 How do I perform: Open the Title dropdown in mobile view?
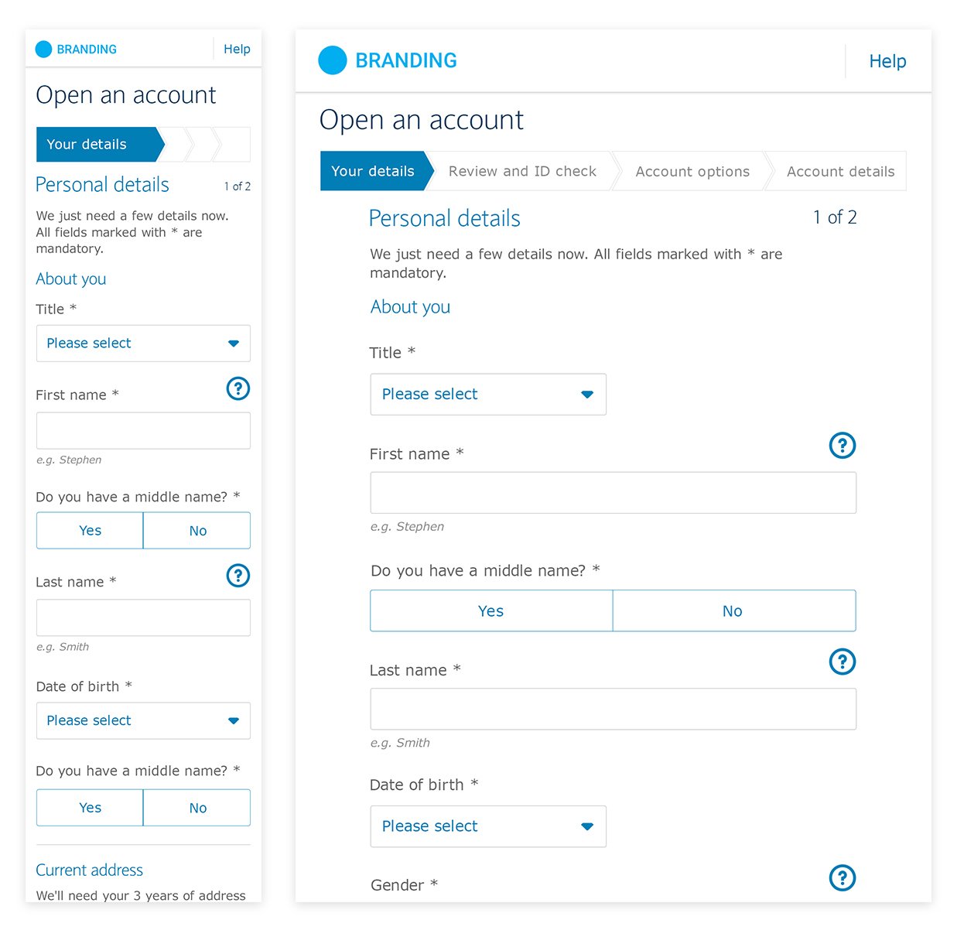[143, 344]
